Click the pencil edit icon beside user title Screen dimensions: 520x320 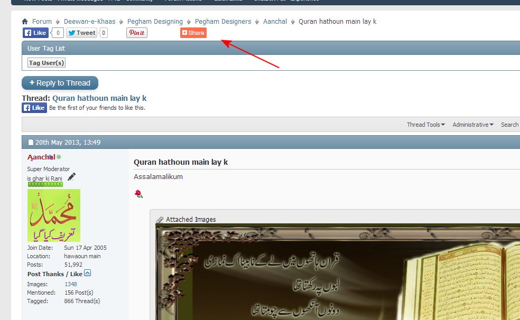click(71, 177)
